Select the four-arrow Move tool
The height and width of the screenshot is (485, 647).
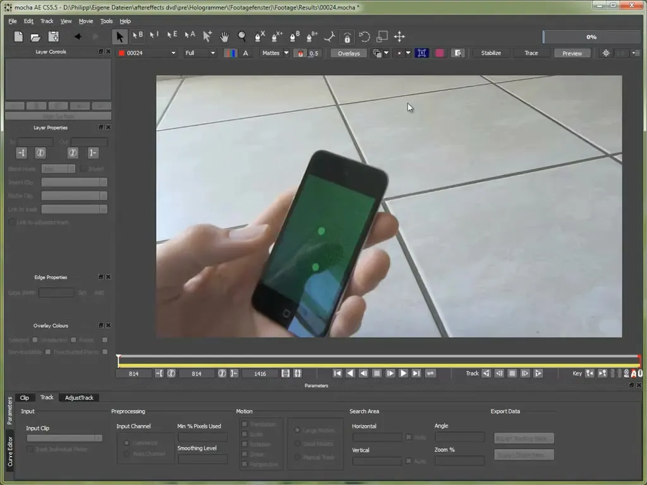click(x=399, y=37)
